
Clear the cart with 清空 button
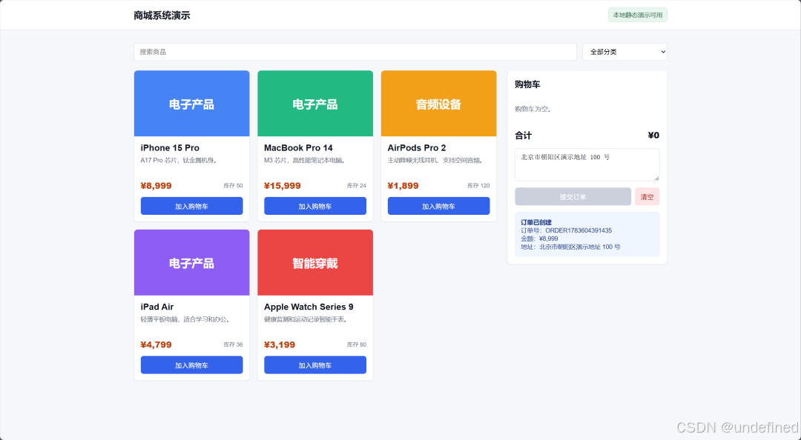[x=647, y=196]
